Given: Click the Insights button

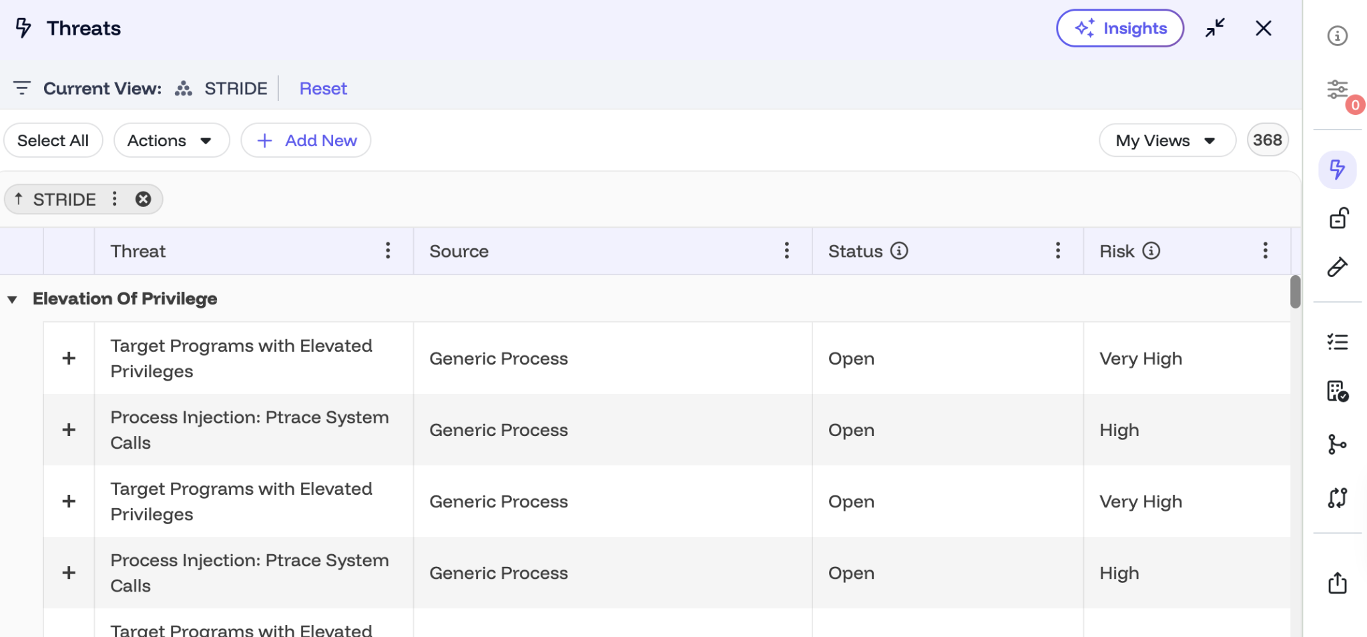Looking at the screenshot, I should click(1120, 28).
